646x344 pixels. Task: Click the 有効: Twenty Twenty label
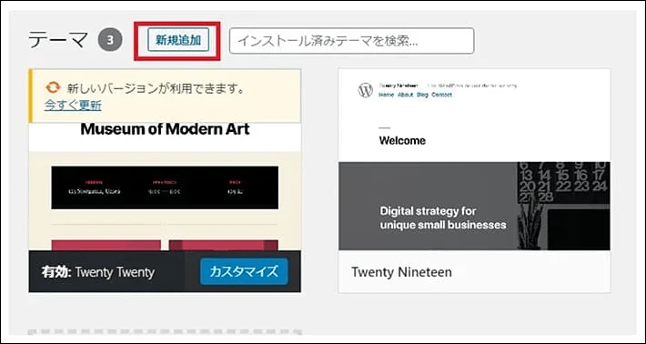coord(98,272)
